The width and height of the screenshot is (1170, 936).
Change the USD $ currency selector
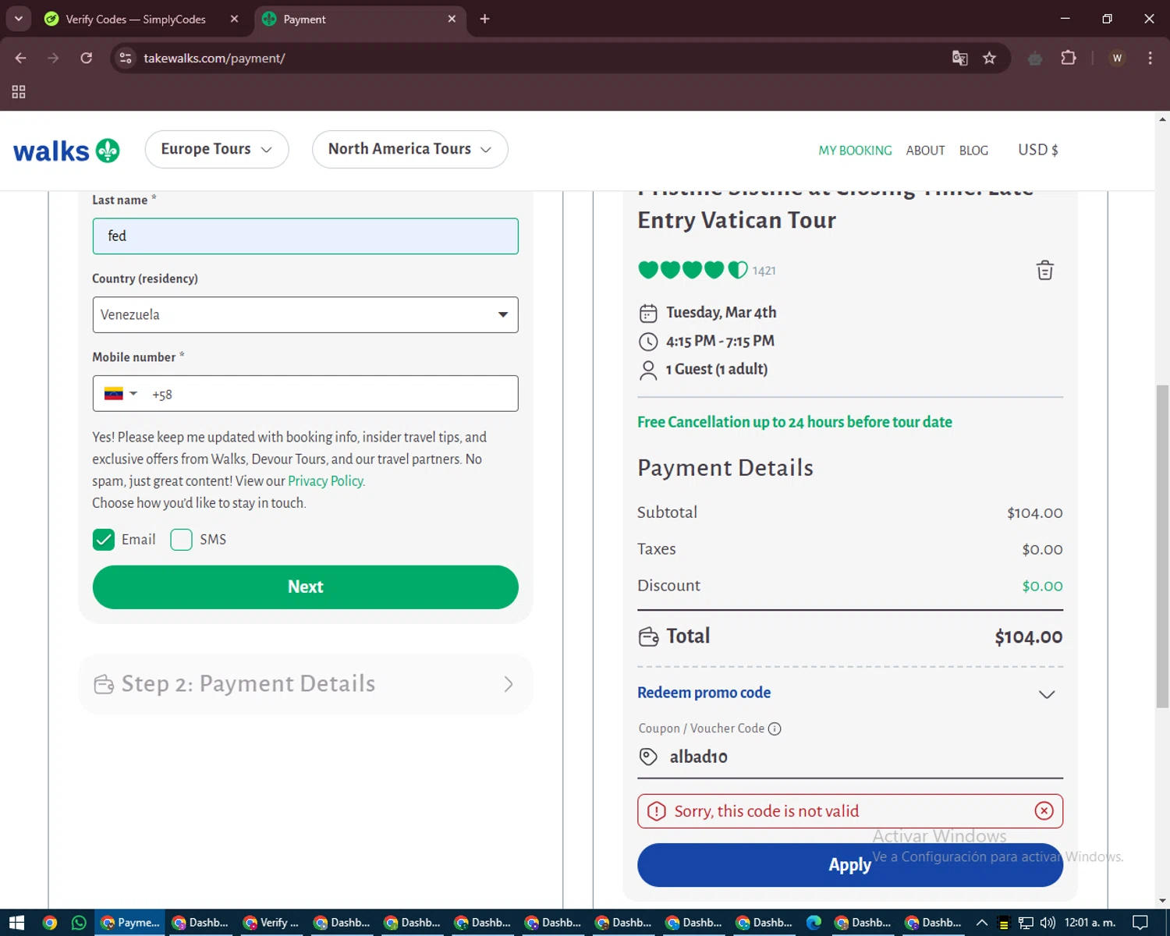tap(1038, 150)
